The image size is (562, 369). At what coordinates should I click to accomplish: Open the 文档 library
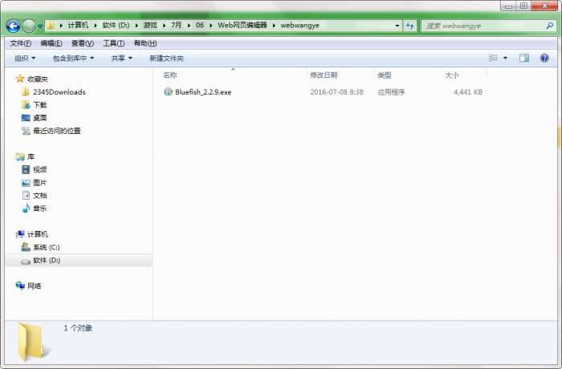pos(40,196)
